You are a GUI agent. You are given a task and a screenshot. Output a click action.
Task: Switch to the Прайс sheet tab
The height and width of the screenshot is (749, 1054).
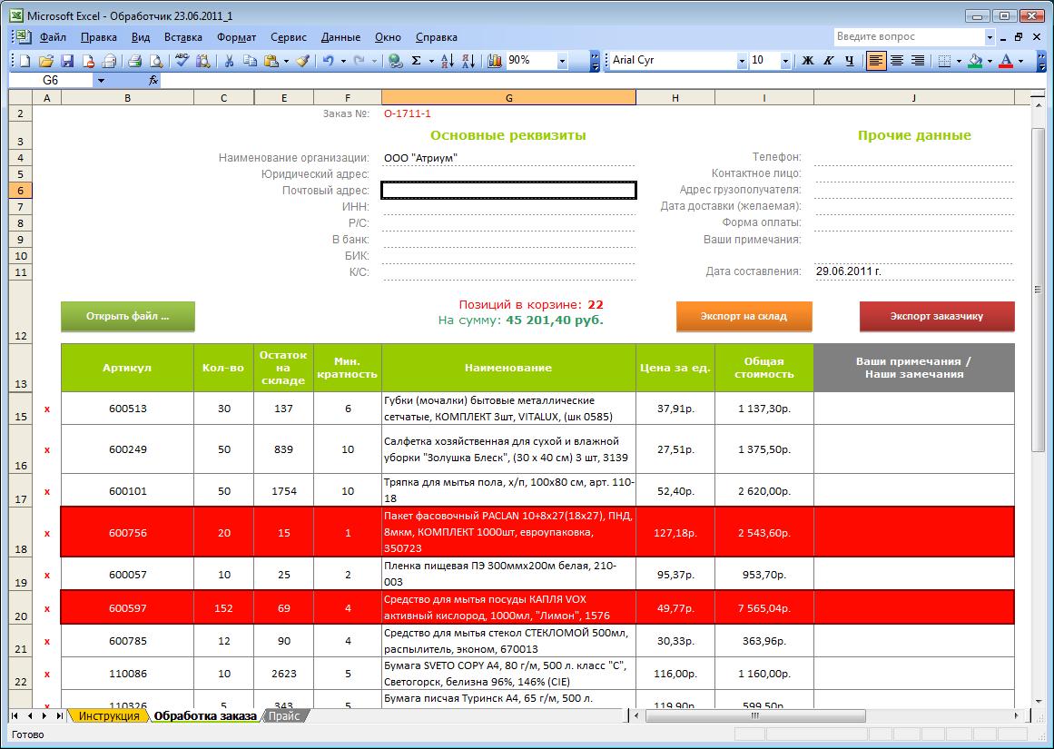click(x=284, y=716)
